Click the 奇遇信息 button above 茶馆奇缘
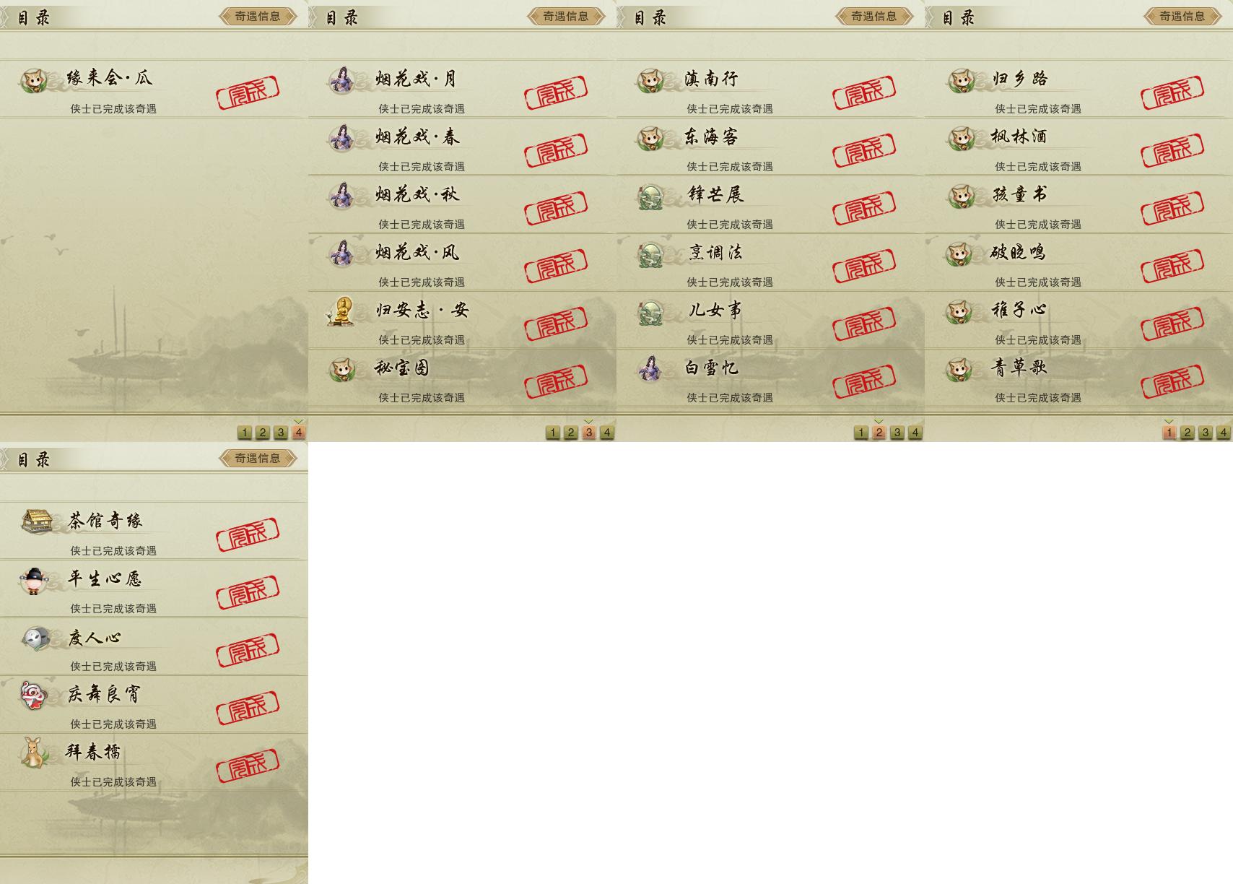 click(258, 458)
